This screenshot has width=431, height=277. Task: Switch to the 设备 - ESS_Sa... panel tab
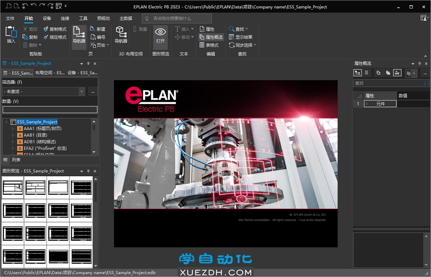[x=82, y=73]
